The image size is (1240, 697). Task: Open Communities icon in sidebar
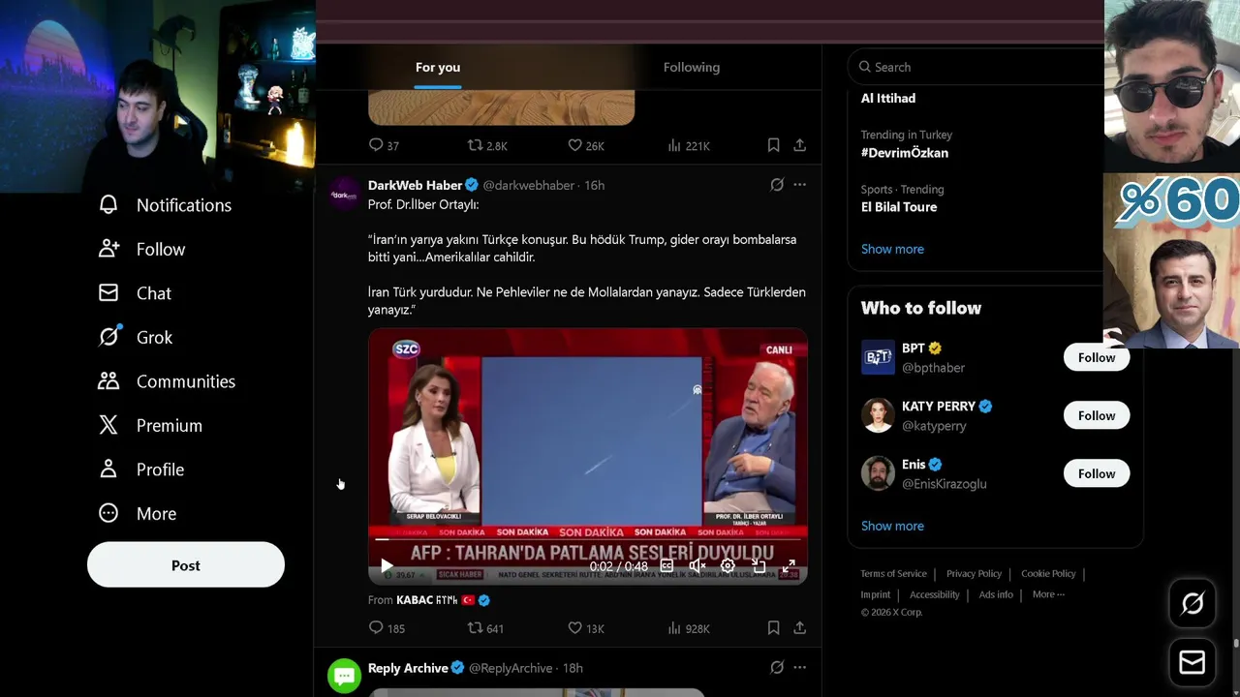point(108,380)
